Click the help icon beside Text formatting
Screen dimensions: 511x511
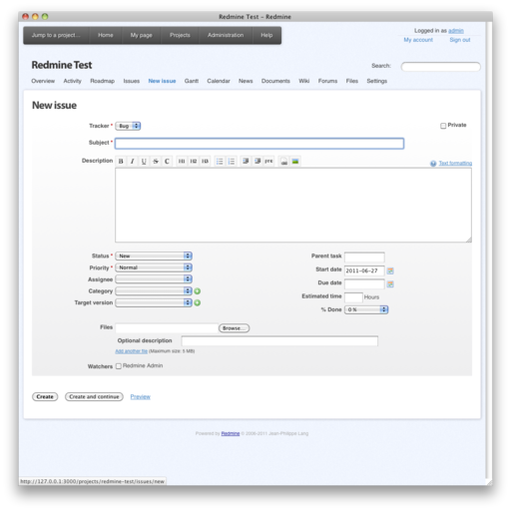tap(433, 164)
